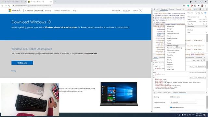
Task: Click Sign in link
Action: coord(136,11)
